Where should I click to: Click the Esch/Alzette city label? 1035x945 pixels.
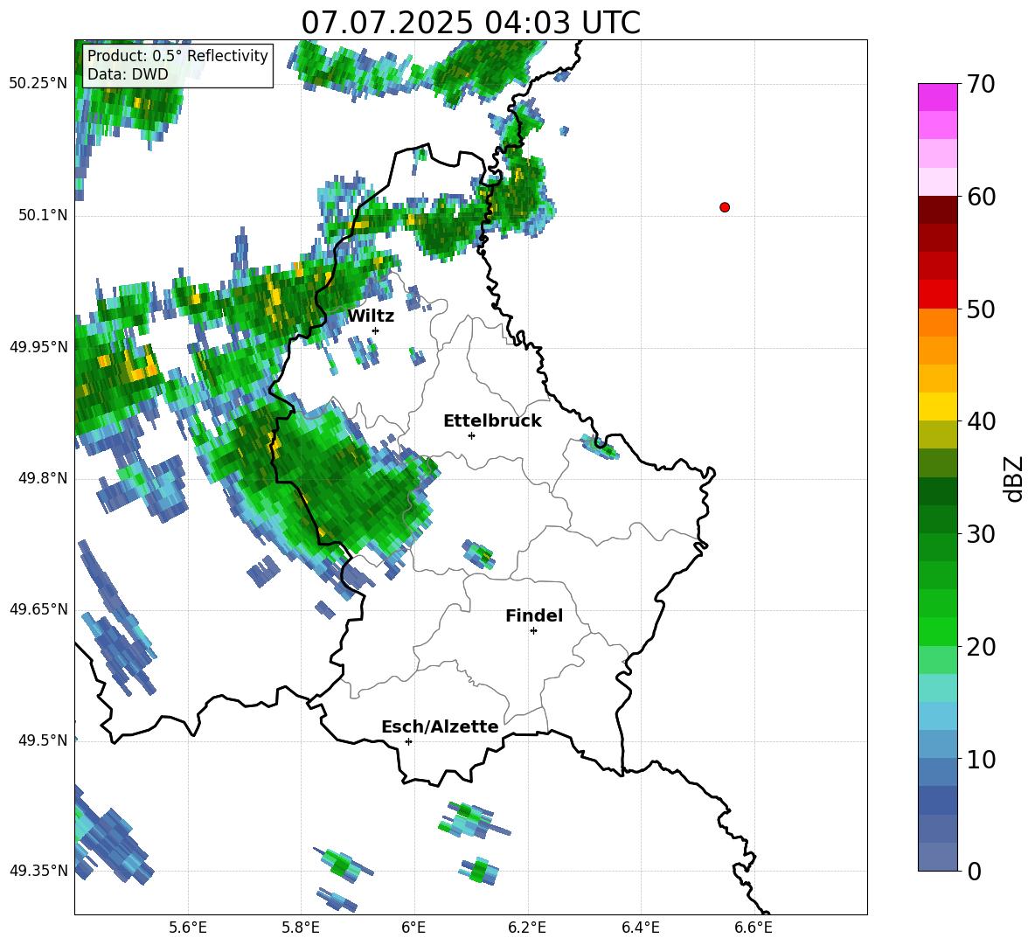pyautogui.click(x=440, y=726)
